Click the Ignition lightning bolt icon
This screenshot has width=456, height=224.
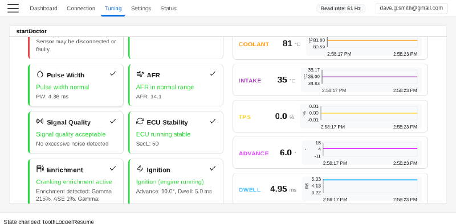(x=140, y=169)
